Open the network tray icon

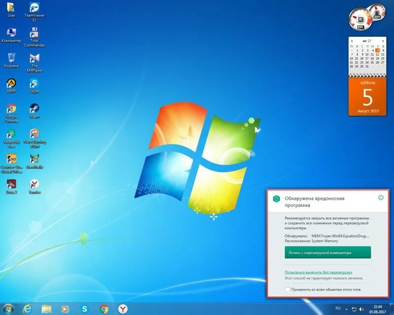click(x=354, y=309)
